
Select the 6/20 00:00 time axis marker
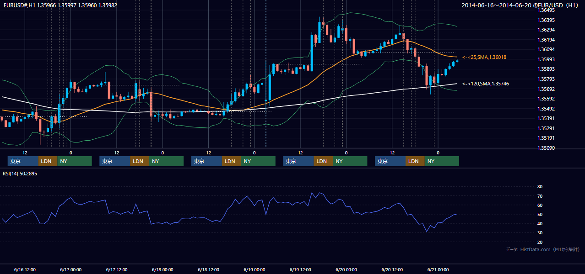(346, 270)
